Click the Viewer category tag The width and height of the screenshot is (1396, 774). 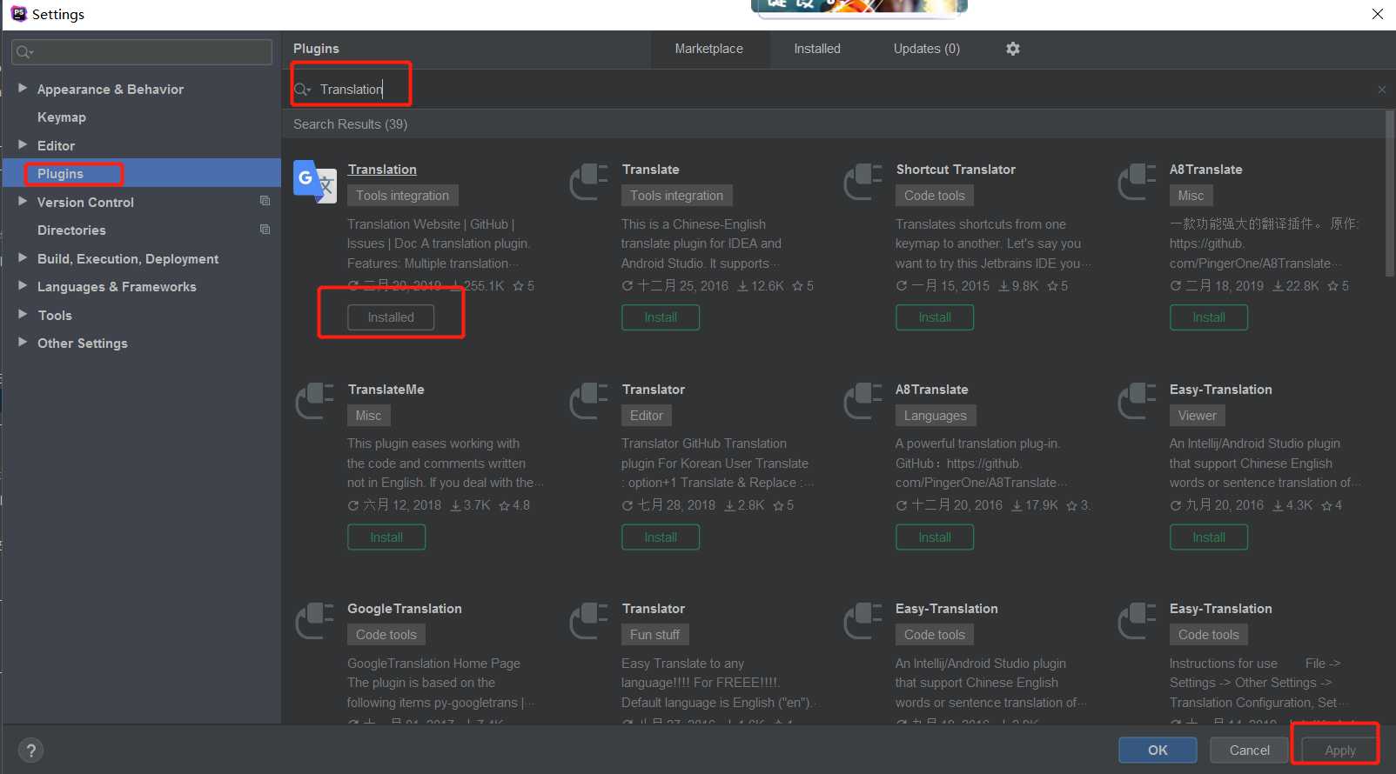[x=1198, y=416]
